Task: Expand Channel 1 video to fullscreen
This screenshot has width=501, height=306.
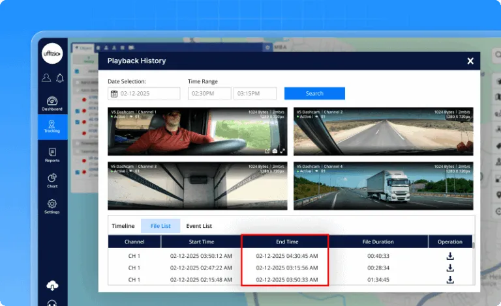Action: pyautogui.click(x=283, y=151)
